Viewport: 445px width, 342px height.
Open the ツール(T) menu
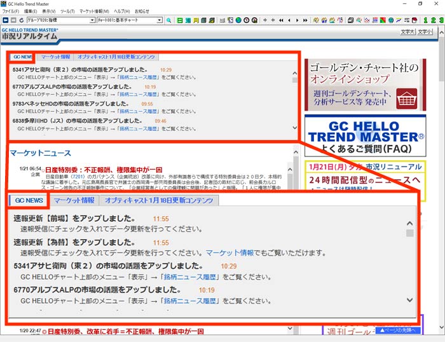67,11
